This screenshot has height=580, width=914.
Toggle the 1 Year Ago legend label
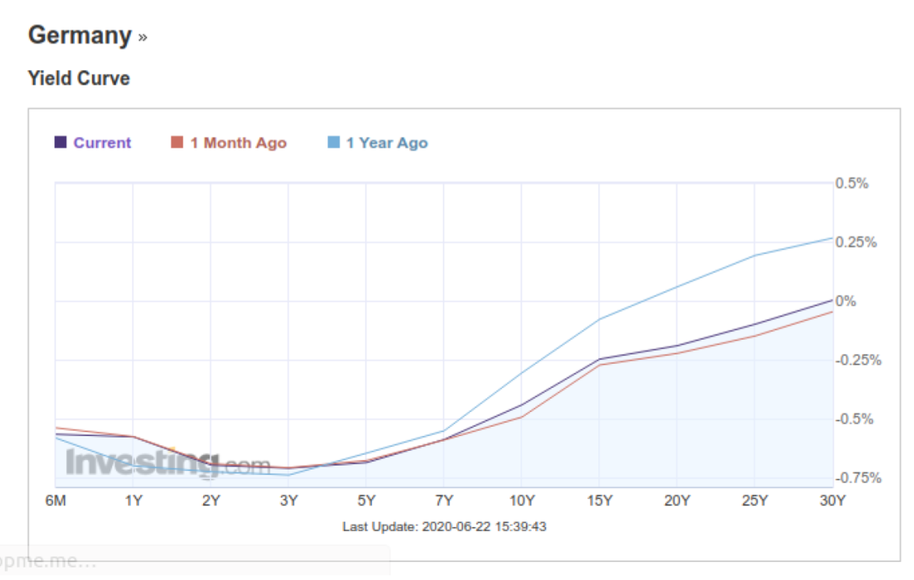[387, 143]
